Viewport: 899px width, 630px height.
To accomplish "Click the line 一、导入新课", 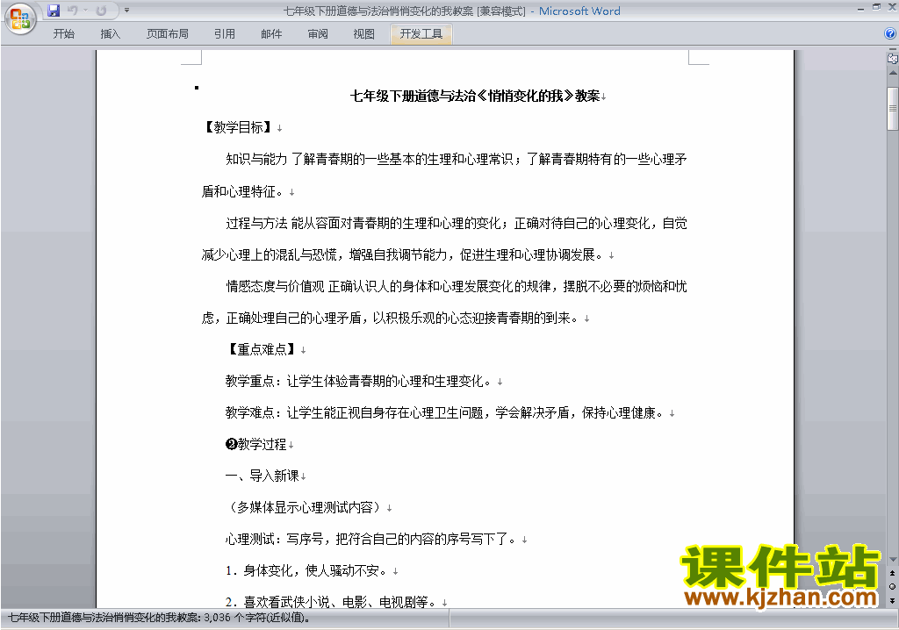I will [x=262, y=476].
